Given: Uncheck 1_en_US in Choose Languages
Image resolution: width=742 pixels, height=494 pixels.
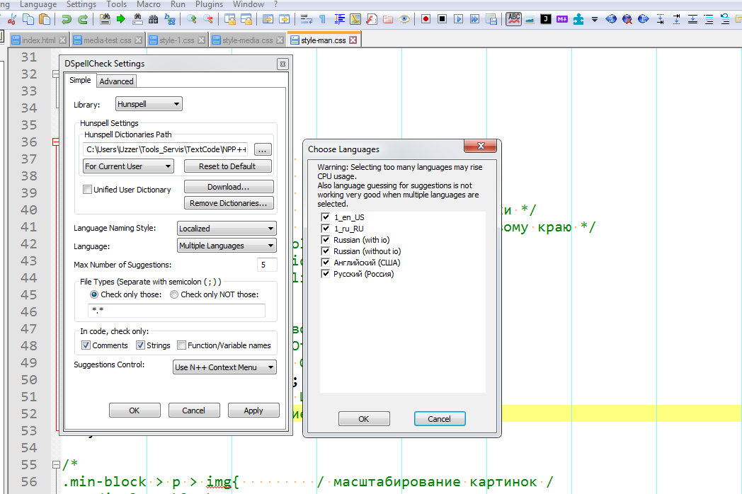Looking at the screenshot, I should pos(325,217).
